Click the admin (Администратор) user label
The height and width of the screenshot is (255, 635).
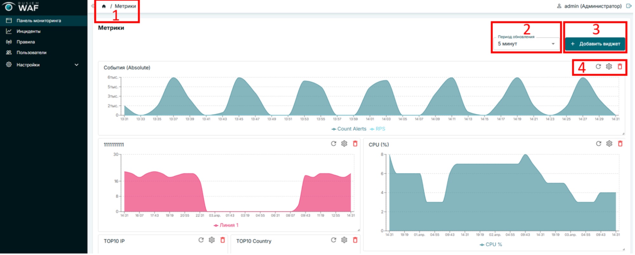(x=593, y=6)
